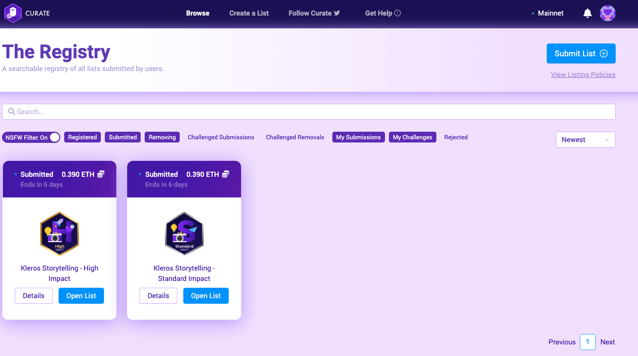Click the High Impact badge image
Viewport: 638px width, 356px height.
(59, 234)
